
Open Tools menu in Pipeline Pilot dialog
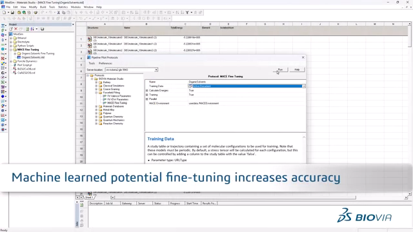(92, 63)
